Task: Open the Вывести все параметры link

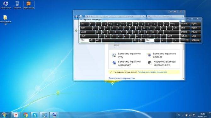Action: pos(122,78)
